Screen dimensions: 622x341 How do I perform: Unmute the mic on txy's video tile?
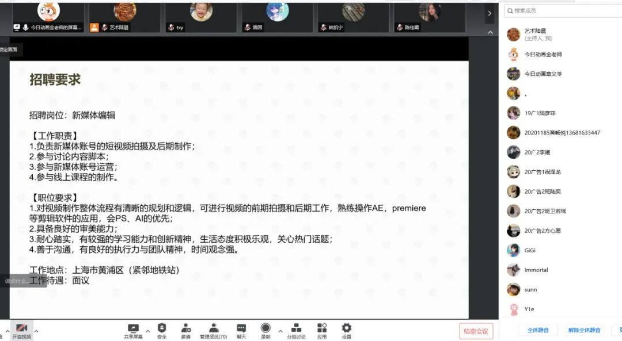[x=171, y=26]
